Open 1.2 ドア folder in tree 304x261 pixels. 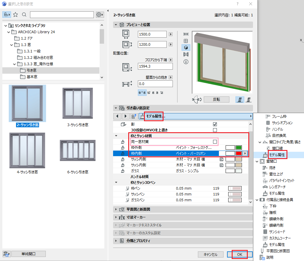coord(27,38)
